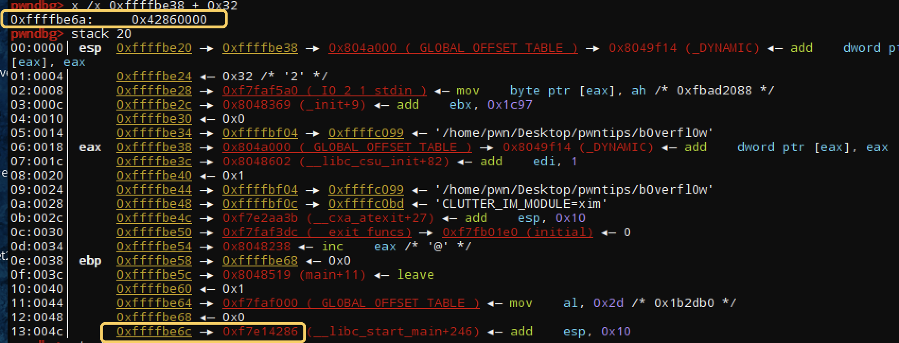Click 0x8049f14 (_DYNAMIC) on the esp row
The height and width of the screenshot is (343, 899).
684,48
